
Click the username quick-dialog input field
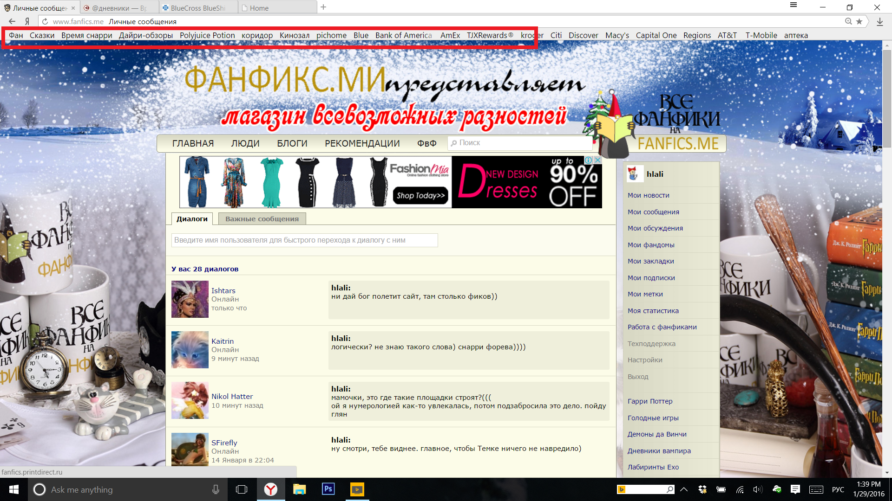304,240
